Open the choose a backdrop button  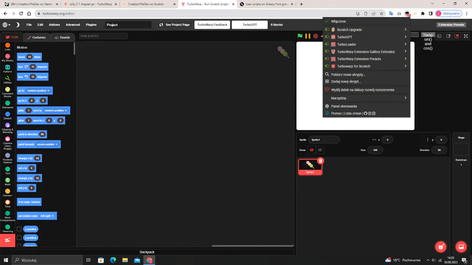tap(461, 247)
